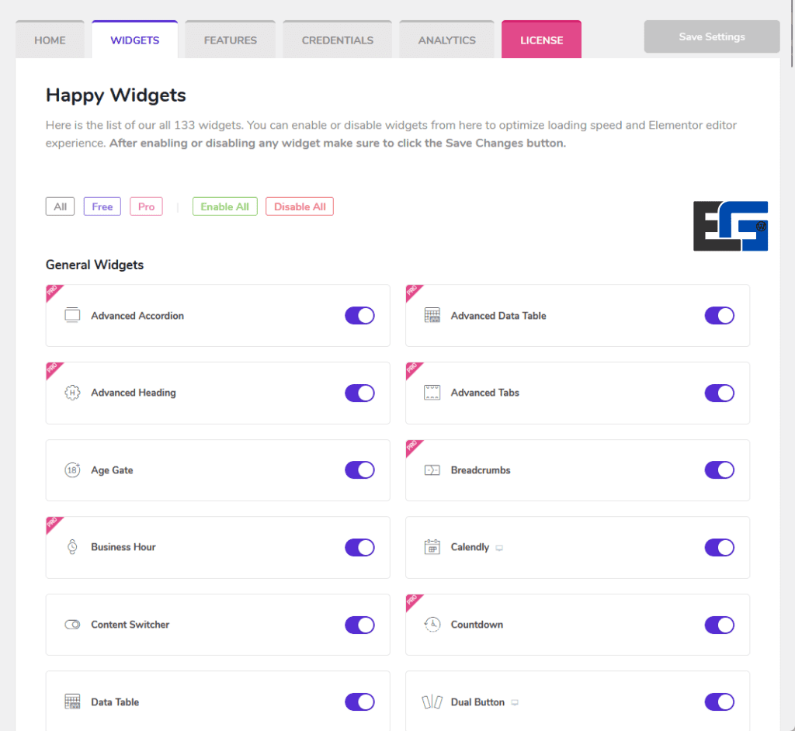The height and width of the screenshot is (731, 795).
Task: Click the EG logo image
Action: (x=730, y=226)
